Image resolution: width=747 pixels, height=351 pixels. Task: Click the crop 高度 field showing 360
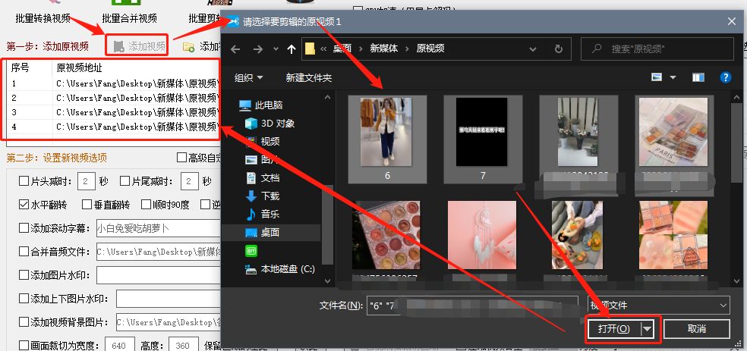183,345
